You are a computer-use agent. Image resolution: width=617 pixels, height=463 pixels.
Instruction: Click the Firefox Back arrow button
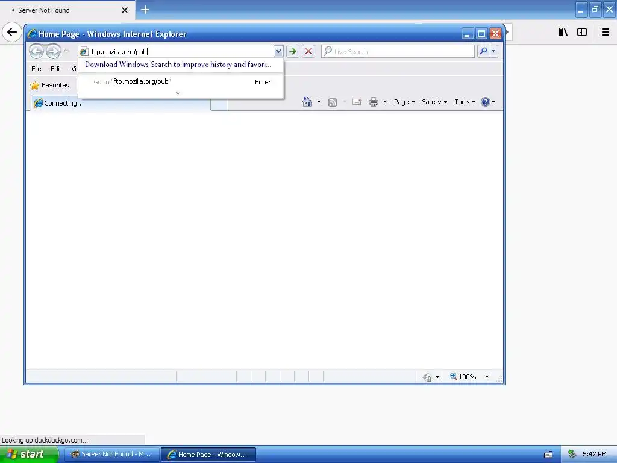click(12, 32)
